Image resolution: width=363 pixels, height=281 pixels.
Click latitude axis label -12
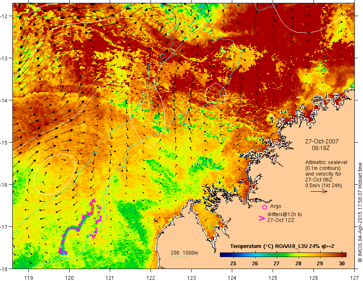click(4, 16)
